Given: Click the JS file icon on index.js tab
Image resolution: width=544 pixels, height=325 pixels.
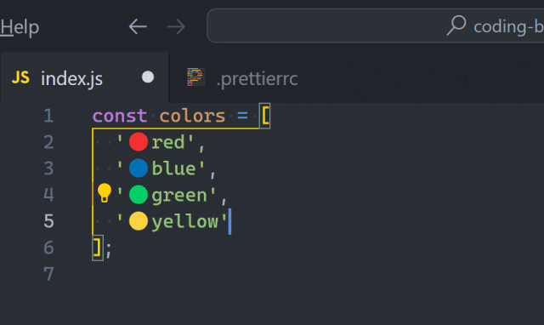Looking at the screenshot, I should (20, 77).
